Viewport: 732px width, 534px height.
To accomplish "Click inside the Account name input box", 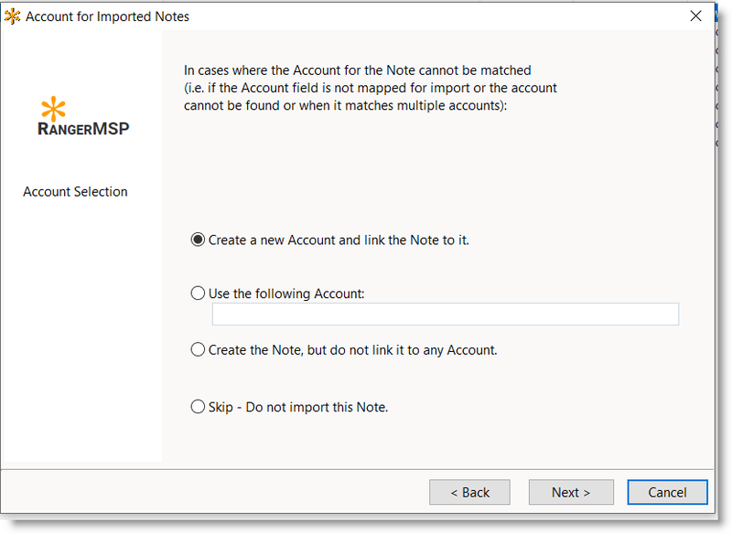I will [x=445, y=314].
